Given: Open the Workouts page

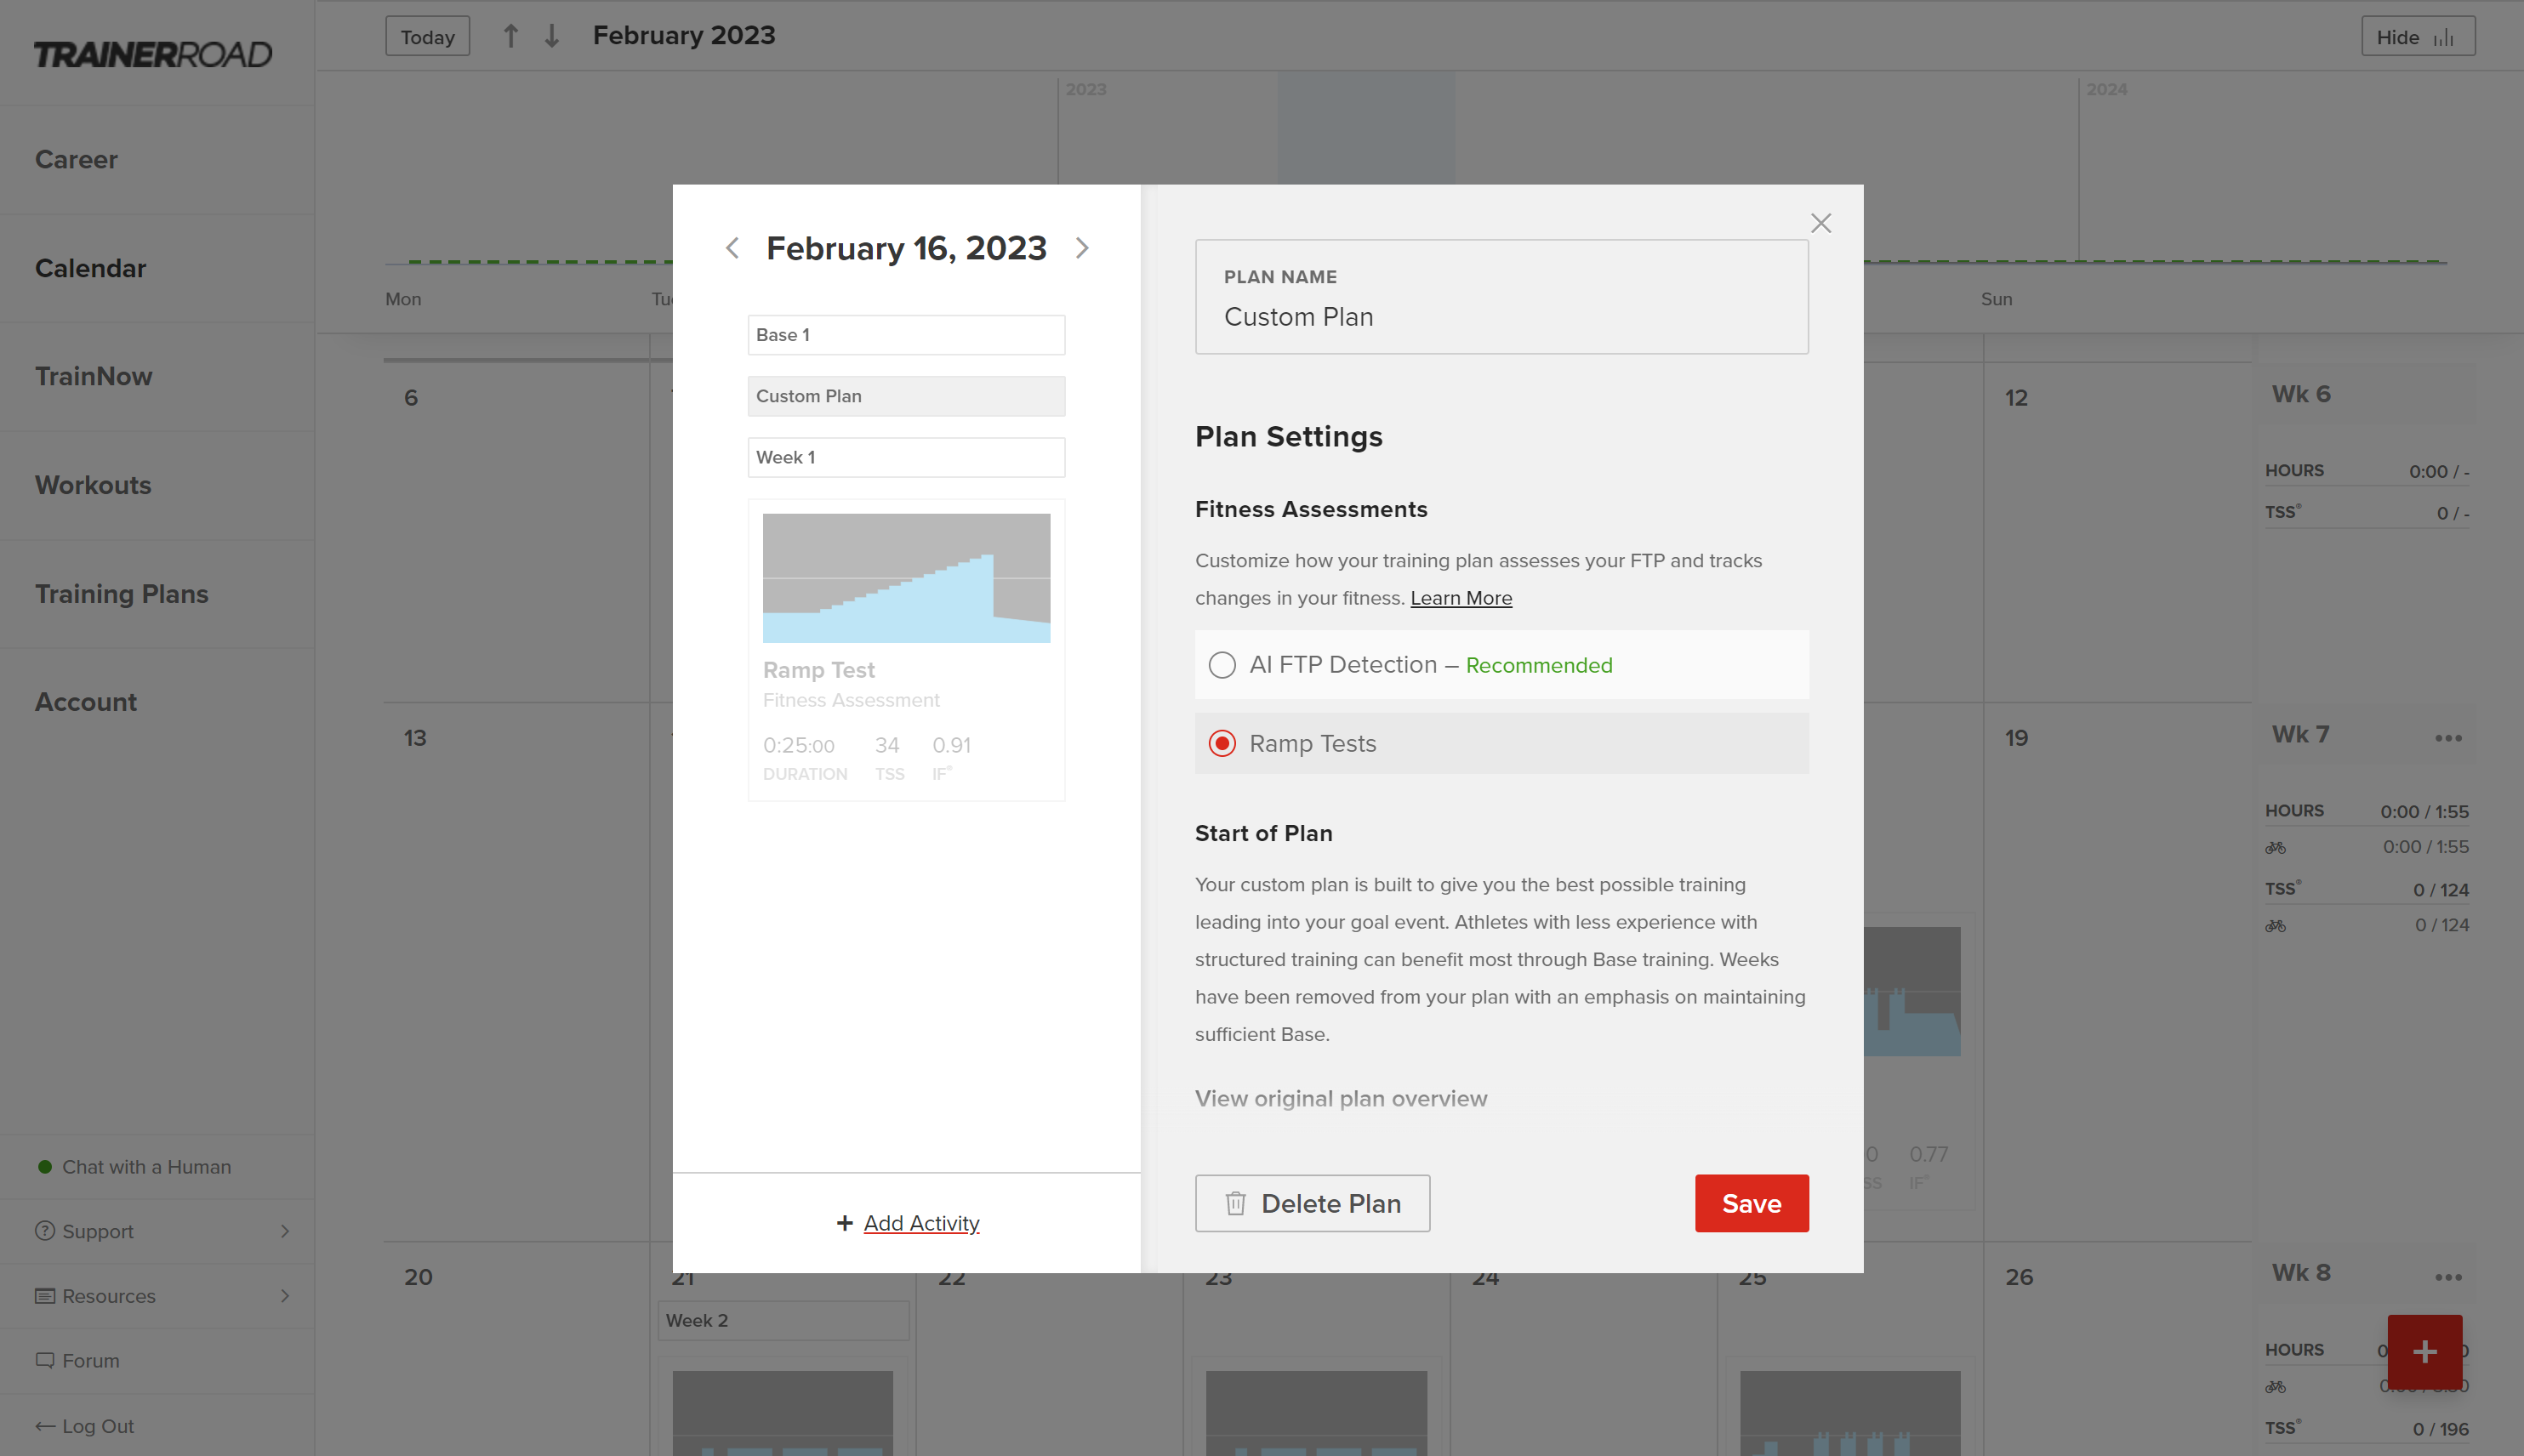Looking at the screenshot, I should [93, 485].
